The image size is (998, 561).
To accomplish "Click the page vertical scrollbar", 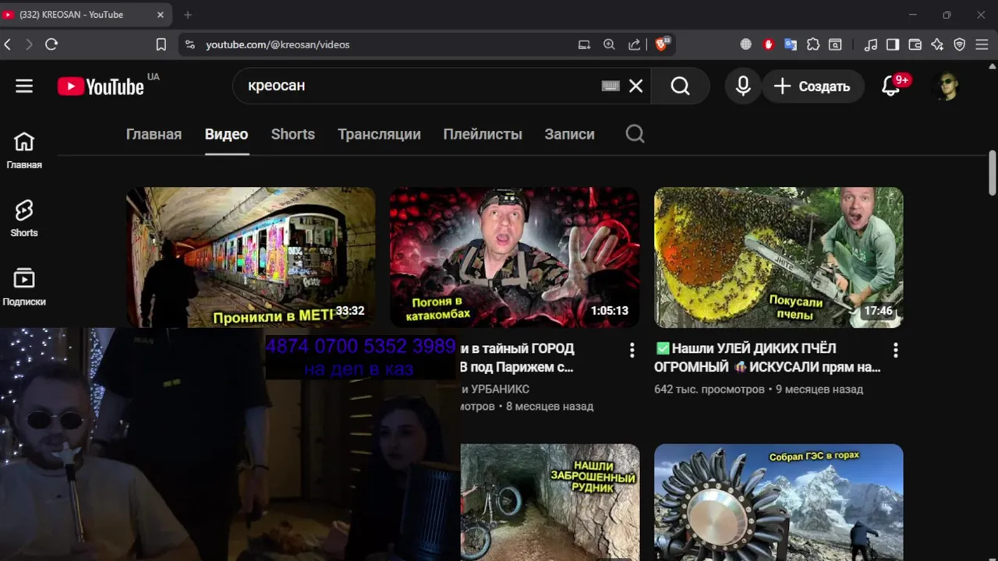I will (x=993, y=173).
